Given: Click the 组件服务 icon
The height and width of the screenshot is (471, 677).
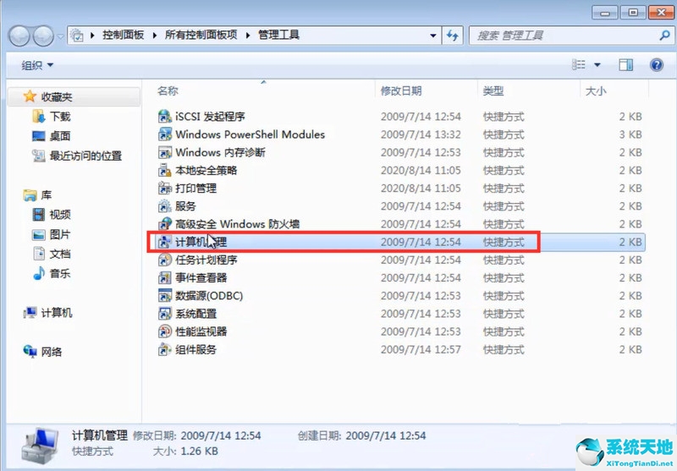Looking at the screenshot, I should point(164,349).
